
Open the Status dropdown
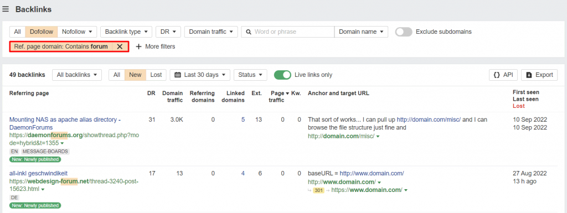(250, 75)
